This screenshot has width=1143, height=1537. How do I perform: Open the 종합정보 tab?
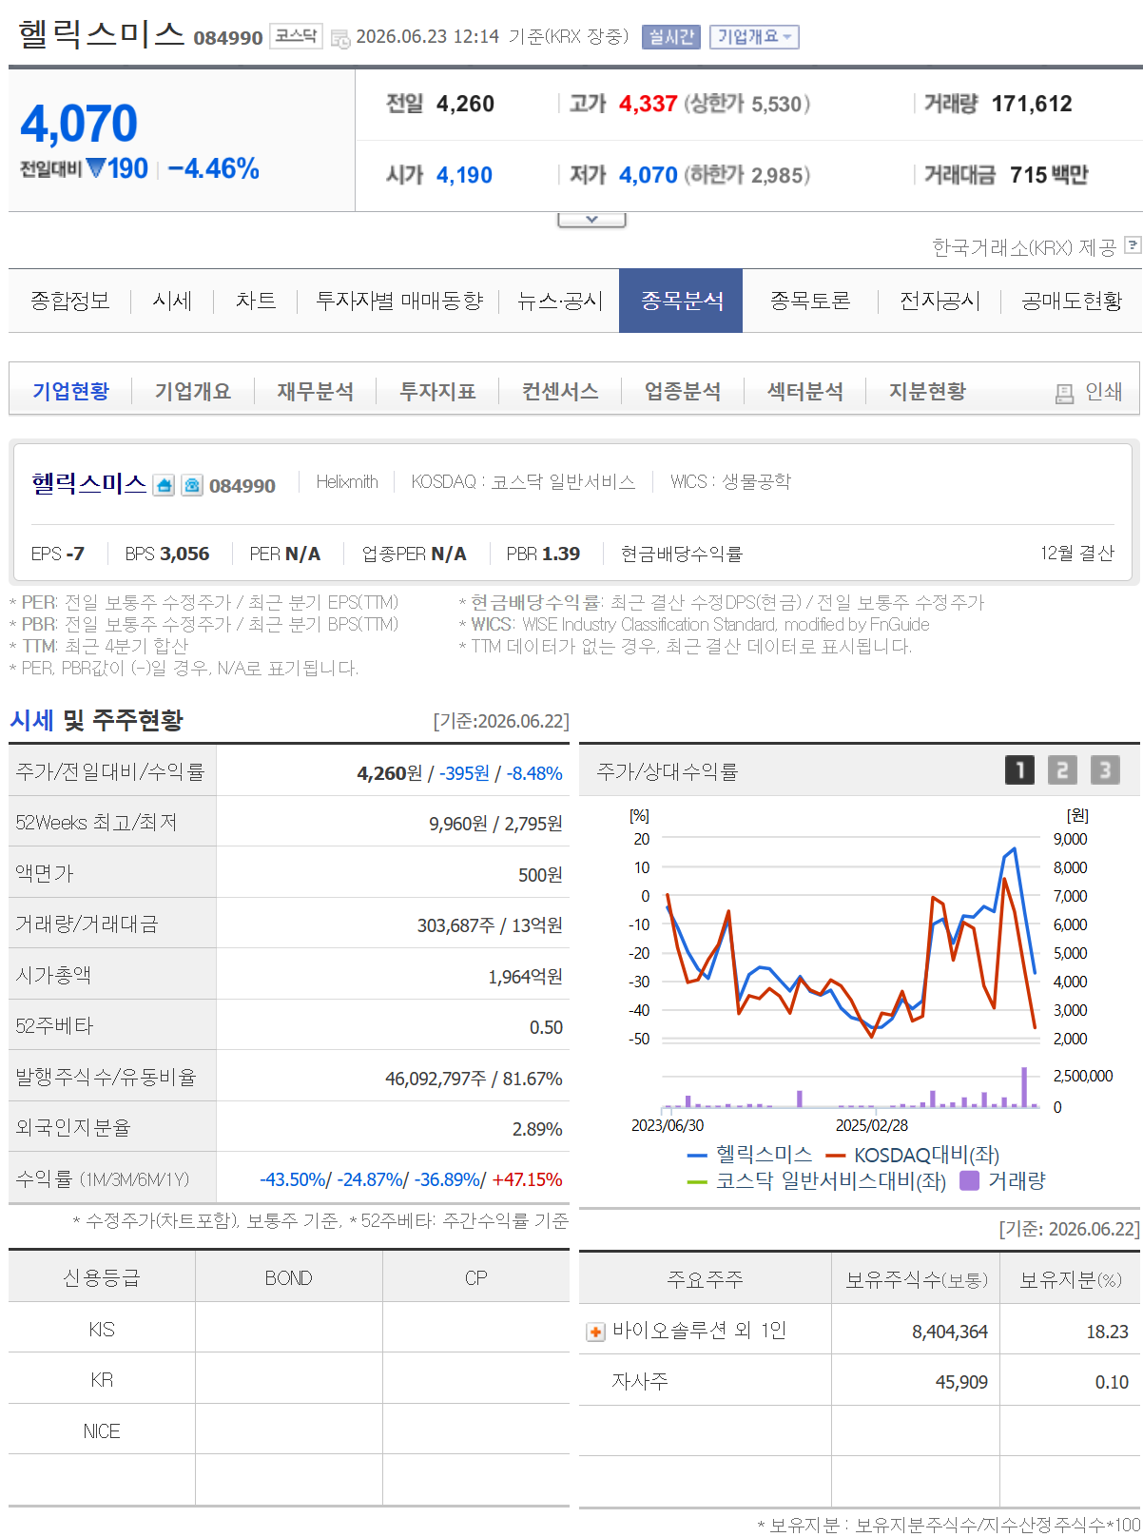pyautogui.click(x=70, y=301)
